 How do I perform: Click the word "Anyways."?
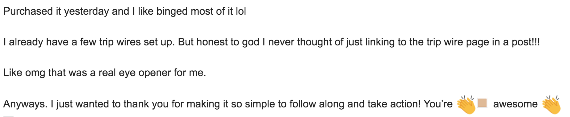[x=26, y=104]
